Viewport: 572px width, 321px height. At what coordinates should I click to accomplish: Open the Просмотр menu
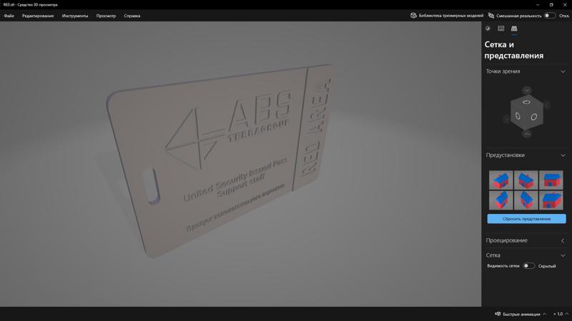click(106, 16)
